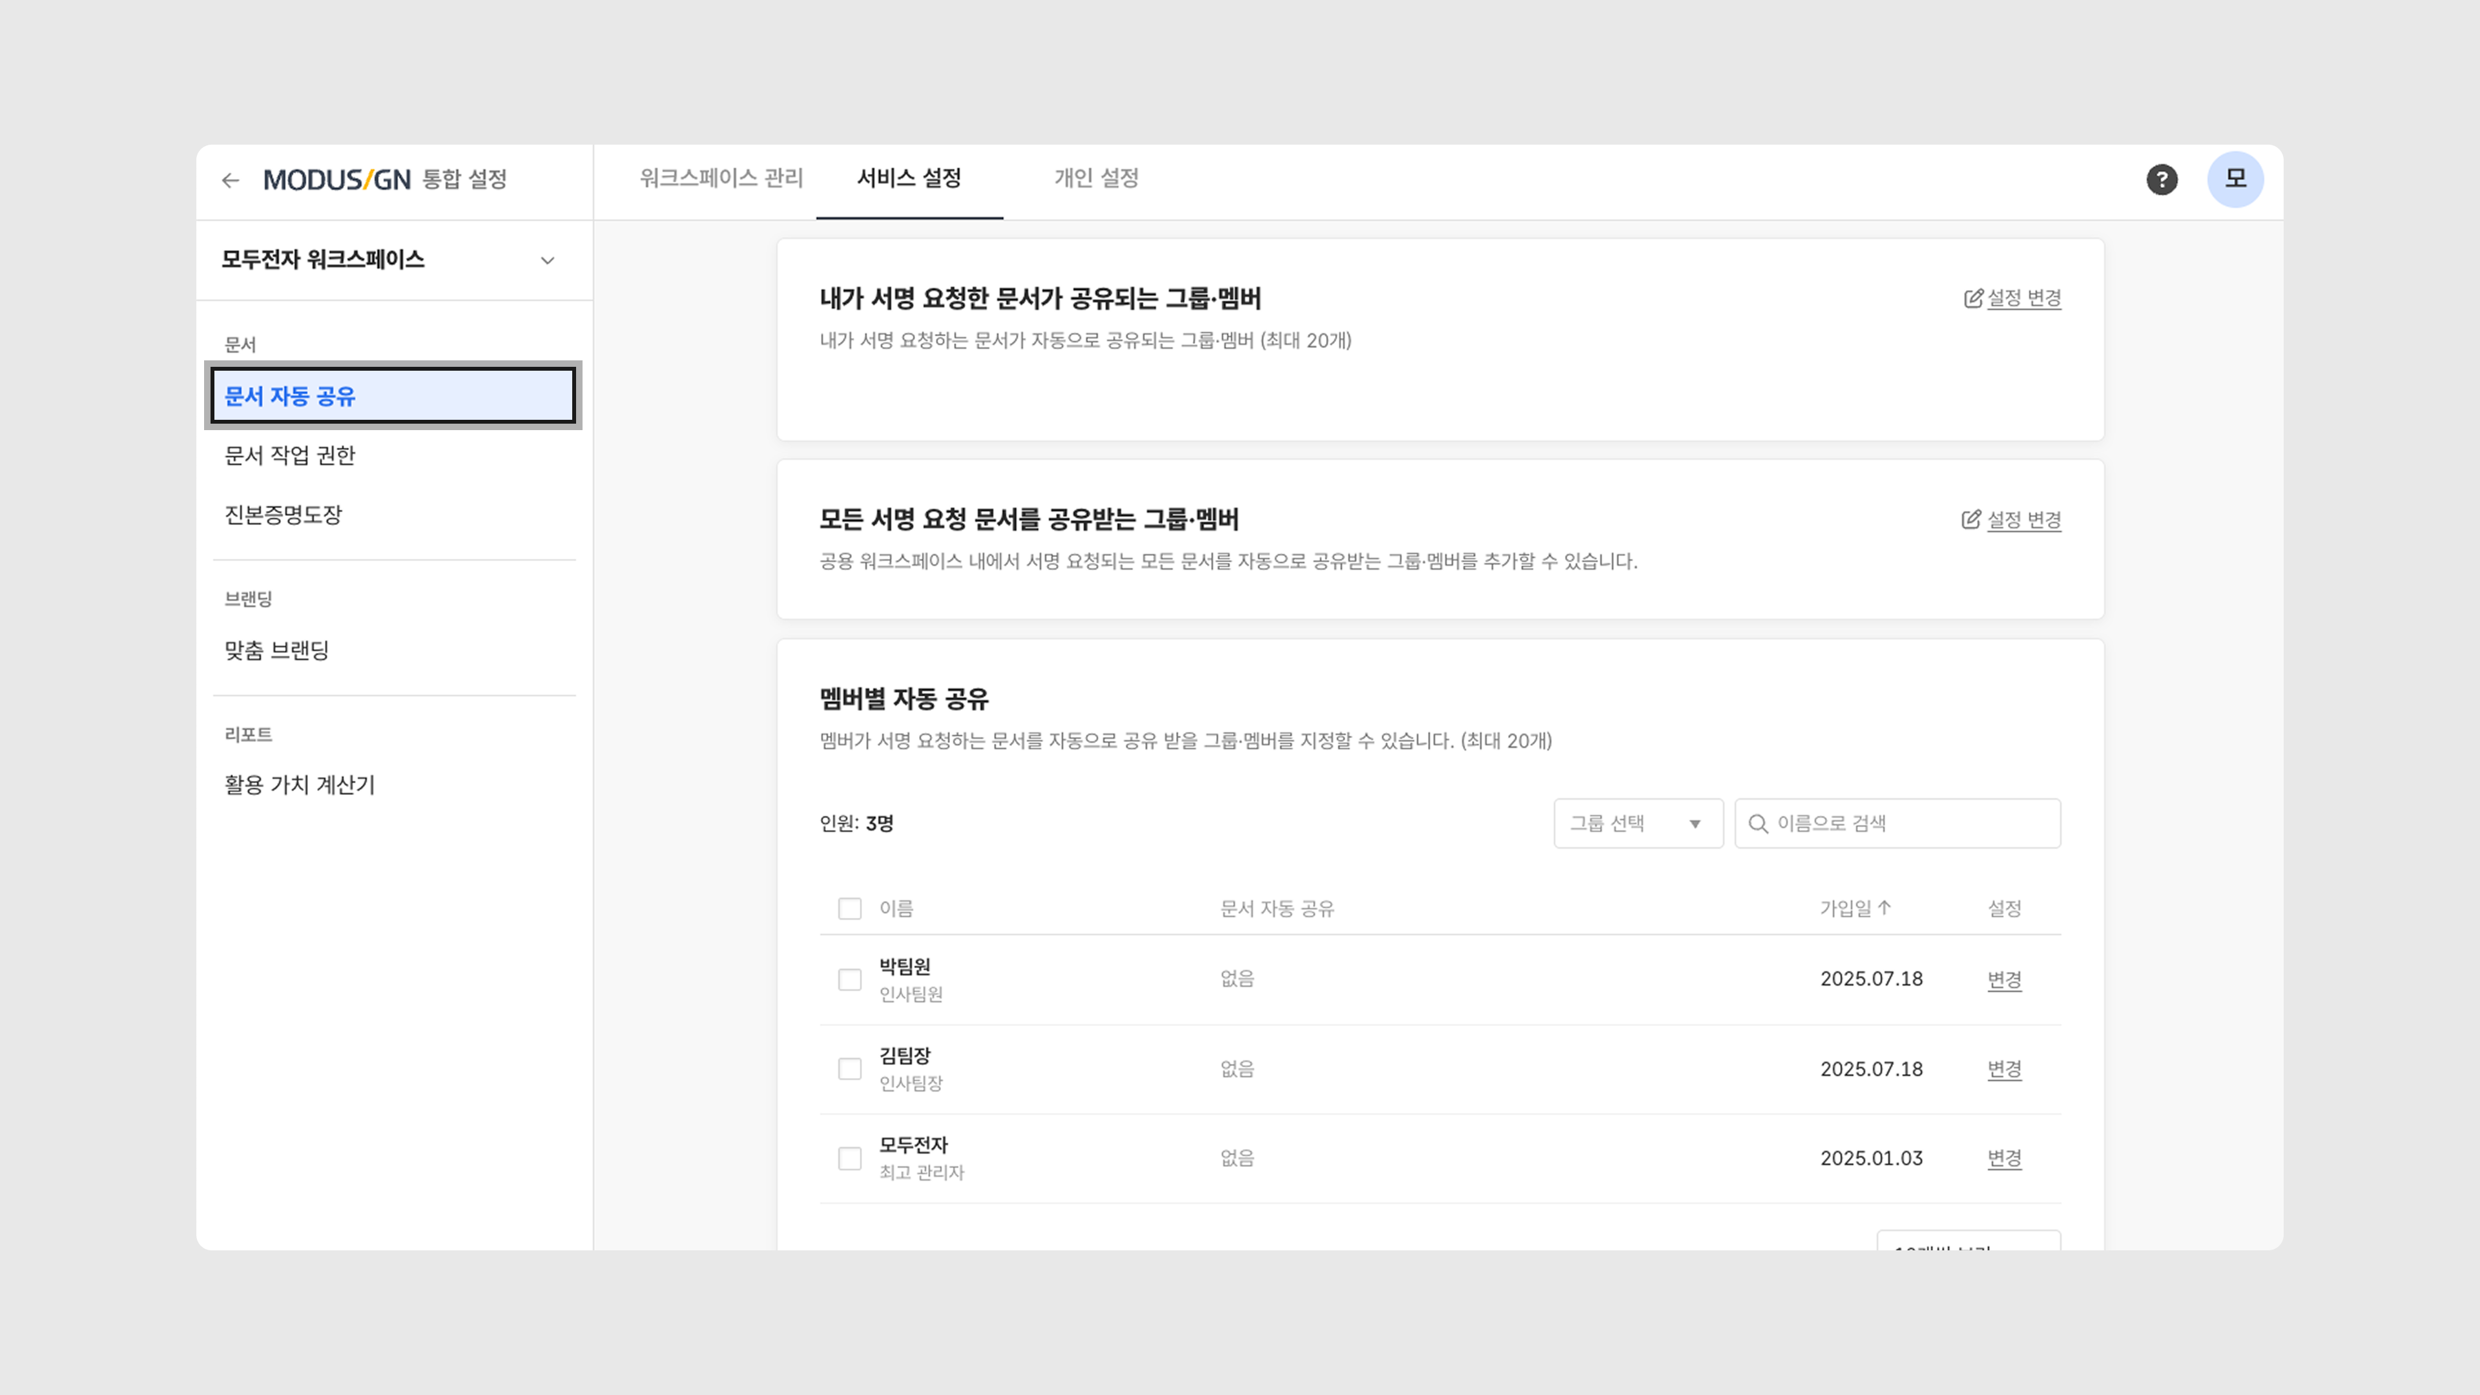Click the MODUSIGN logo
2480x1395 pixels.
337,180
